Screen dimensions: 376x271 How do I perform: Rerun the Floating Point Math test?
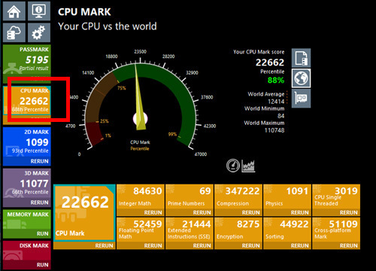153,246
